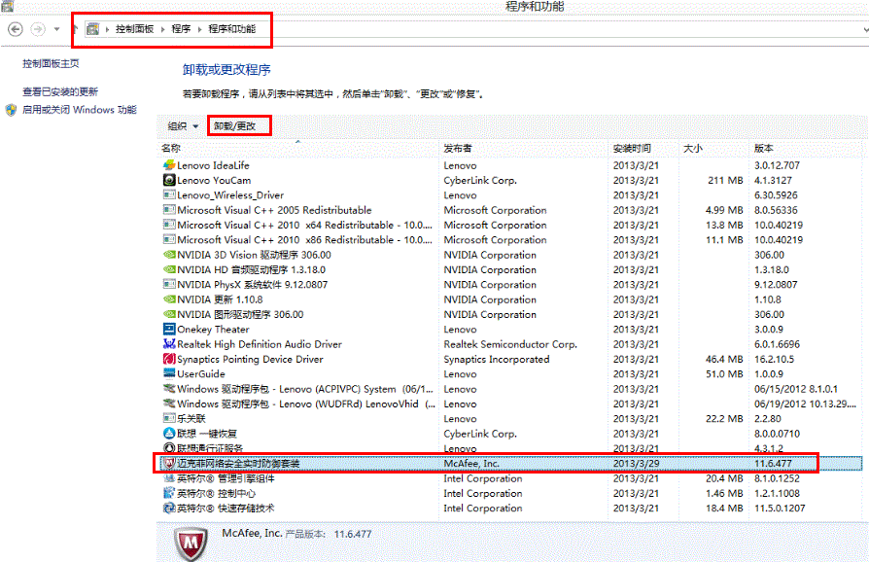Click the 22.2 MB size cell

point(724,418)
